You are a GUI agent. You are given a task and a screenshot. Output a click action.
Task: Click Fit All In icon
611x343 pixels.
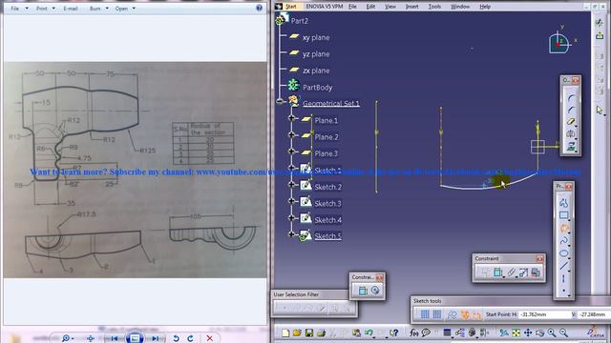516,333
